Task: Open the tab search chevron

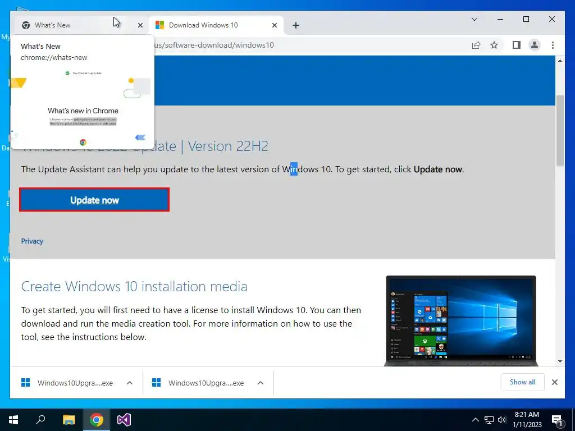Action: point(474,19)
